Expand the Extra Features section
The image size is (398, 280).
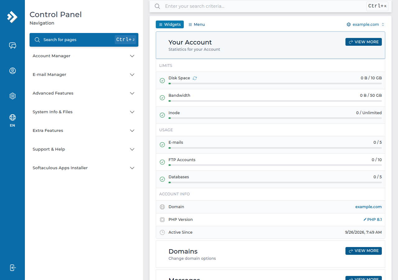(x=84, y=131)
